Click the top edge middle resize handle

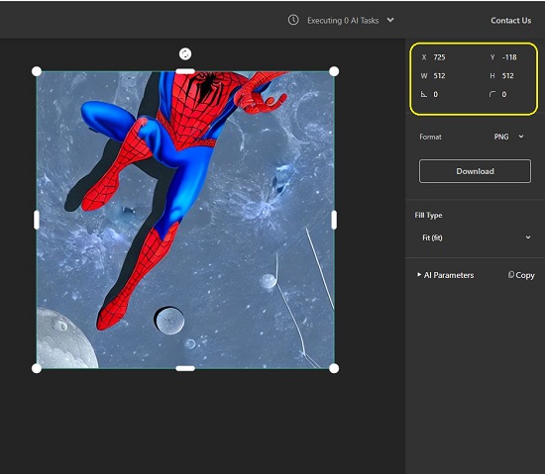click(185, 71)
